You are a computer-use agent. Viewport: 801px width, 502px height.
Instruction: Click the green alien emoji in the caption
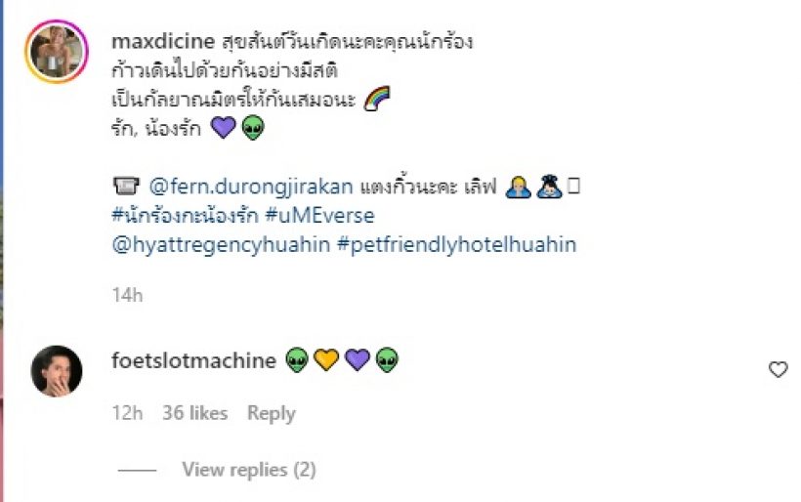click(x=253, y=128)
